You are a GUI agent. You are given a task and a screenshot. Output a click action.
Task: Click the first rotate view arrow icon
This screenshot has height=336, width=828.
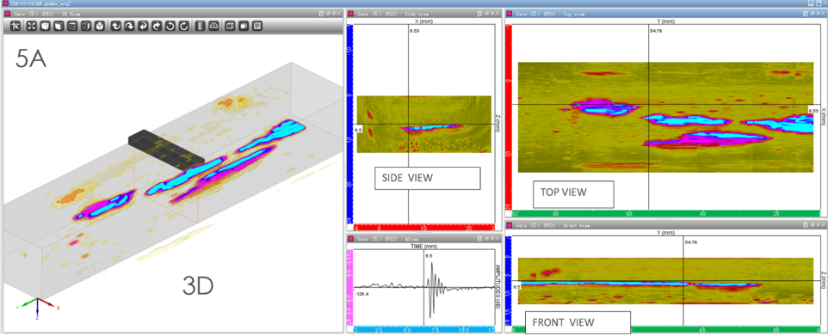pyautogui.click(x=115, y=26)
